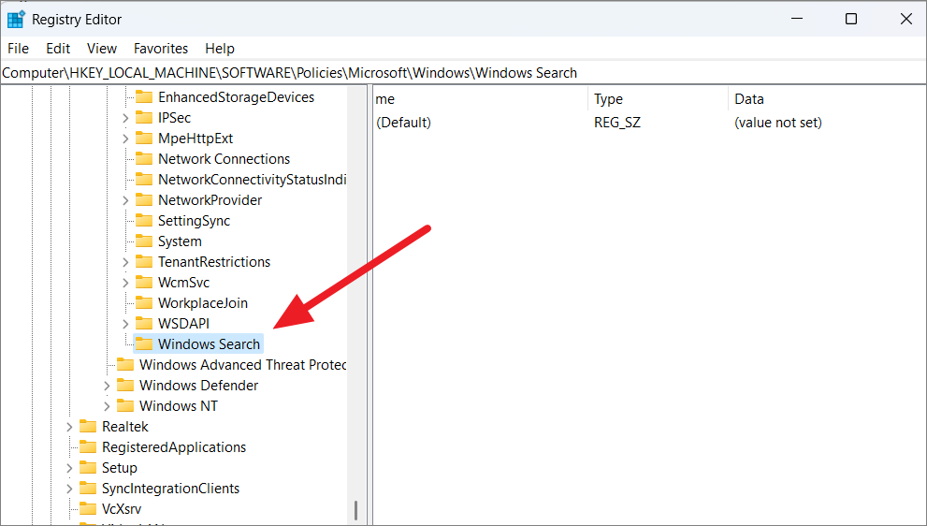Select the System key label

click(x=180, y=241)
